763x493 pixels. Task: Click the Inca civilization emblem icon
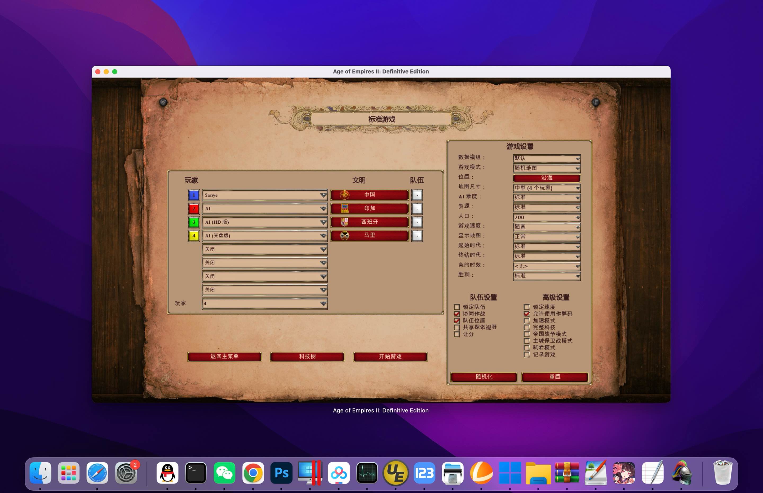pyautogui.click(x=344, y=208)
